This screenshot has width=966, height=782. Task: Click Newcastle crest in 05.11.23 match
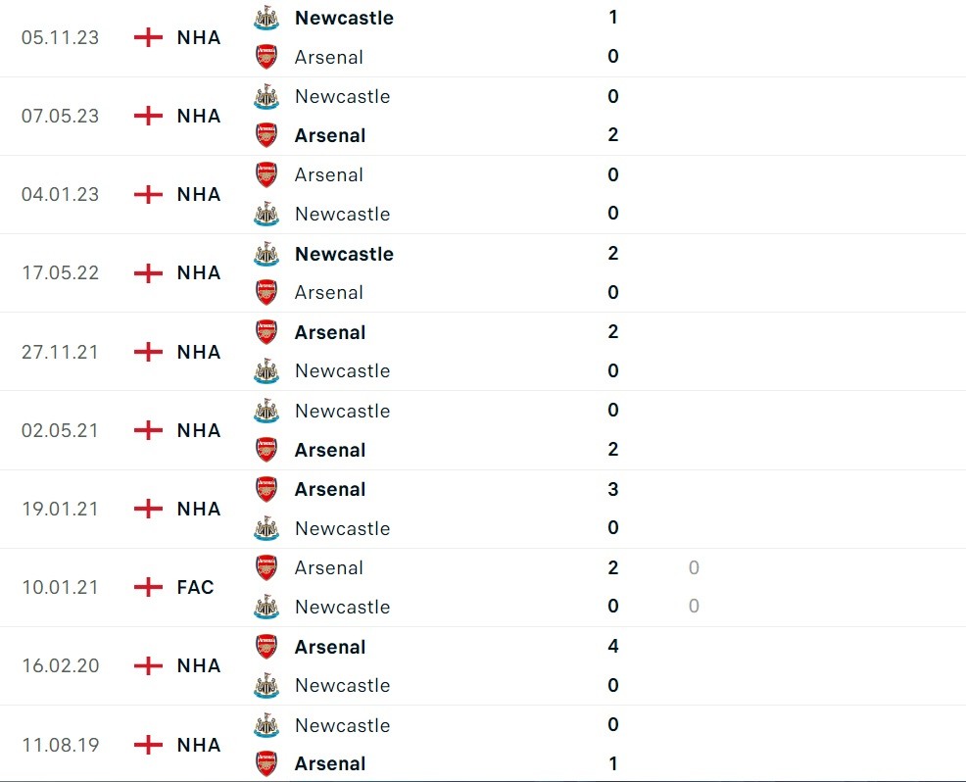tap(266, 18)
